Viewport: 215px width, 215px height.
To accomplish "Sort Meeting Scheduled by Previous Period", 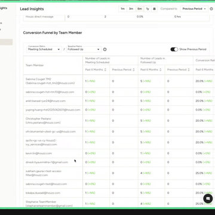I will [x=134, y=70].
